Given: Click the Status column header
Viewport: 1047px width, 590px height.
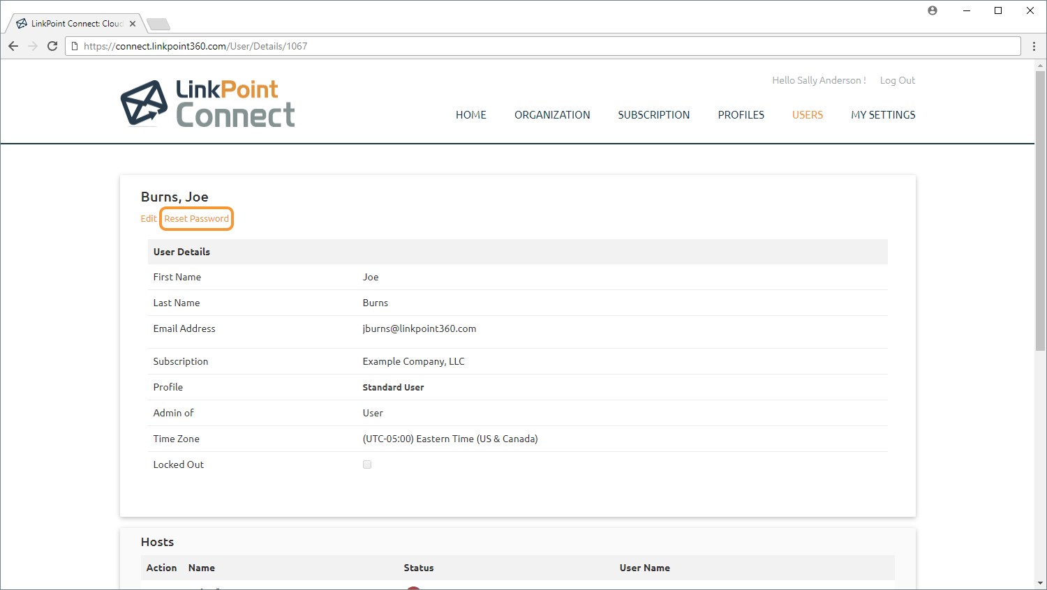Looking at the screenshot, I should click(419, 568).
